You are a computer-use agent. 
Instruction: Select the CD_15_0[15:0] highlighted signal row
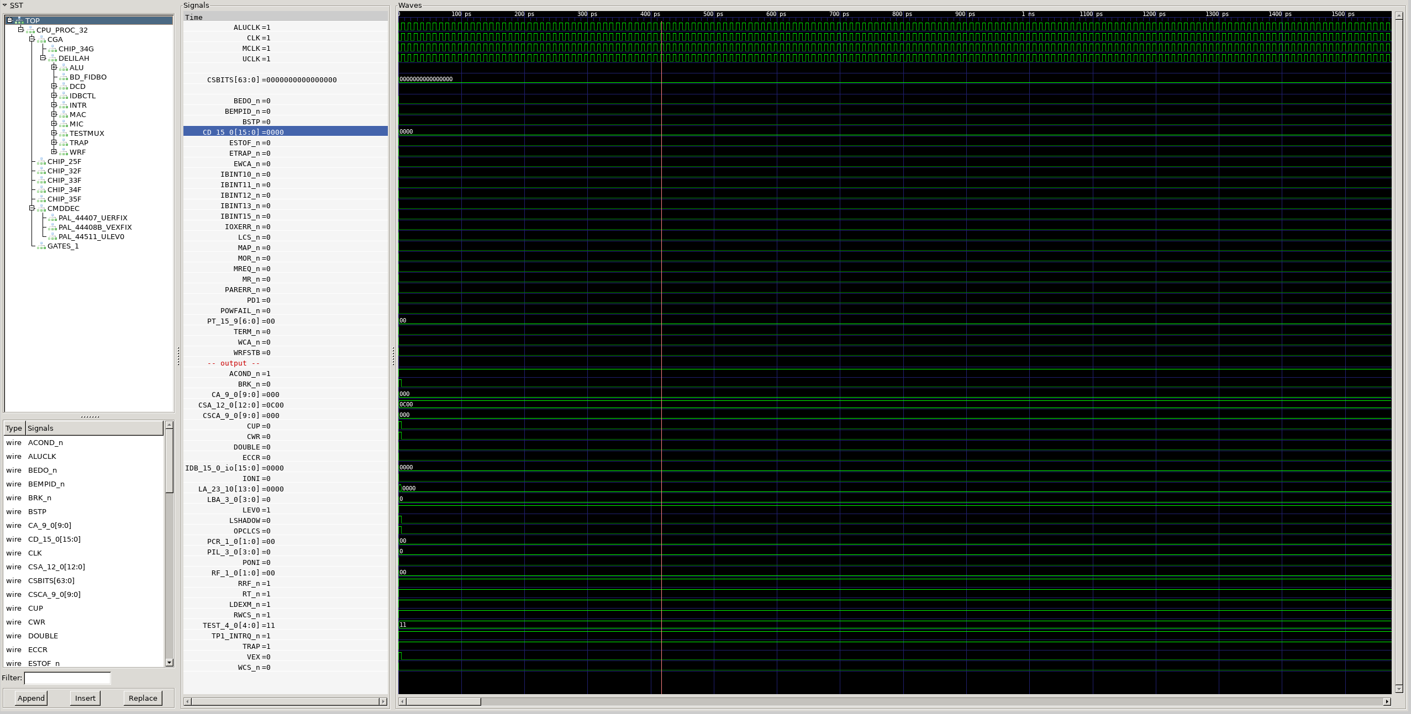tap(286, 132)
